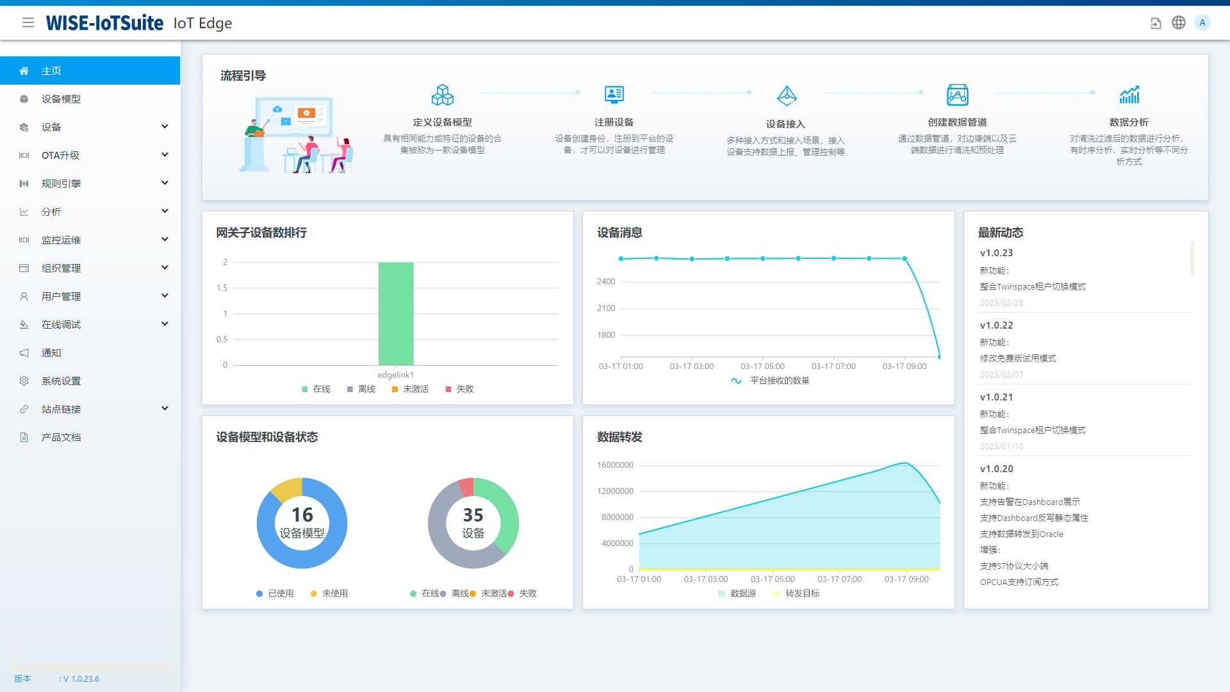Expand the 设备 menu chevron
Image resolution: width=1230 pixels, height=692 pixels.
tap(165, 126)
